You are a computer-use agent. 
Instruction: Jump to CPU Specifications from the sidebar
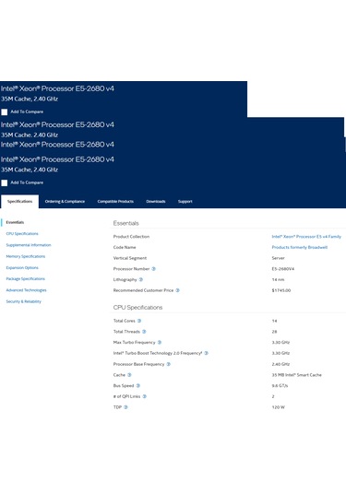(x=22, y=234)
